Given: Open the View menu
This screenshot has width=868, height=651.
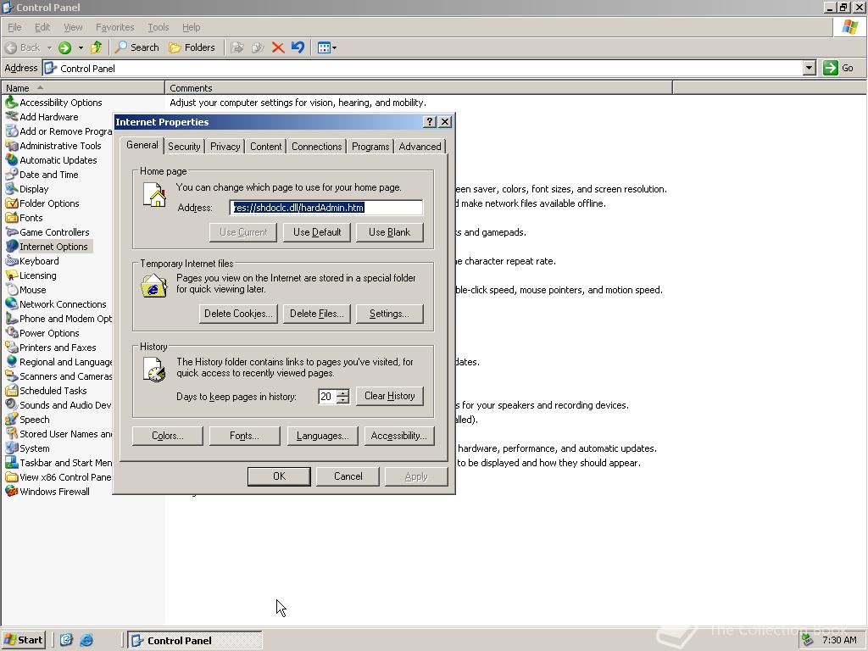Looking at the screenshot, I should (73, 27).
